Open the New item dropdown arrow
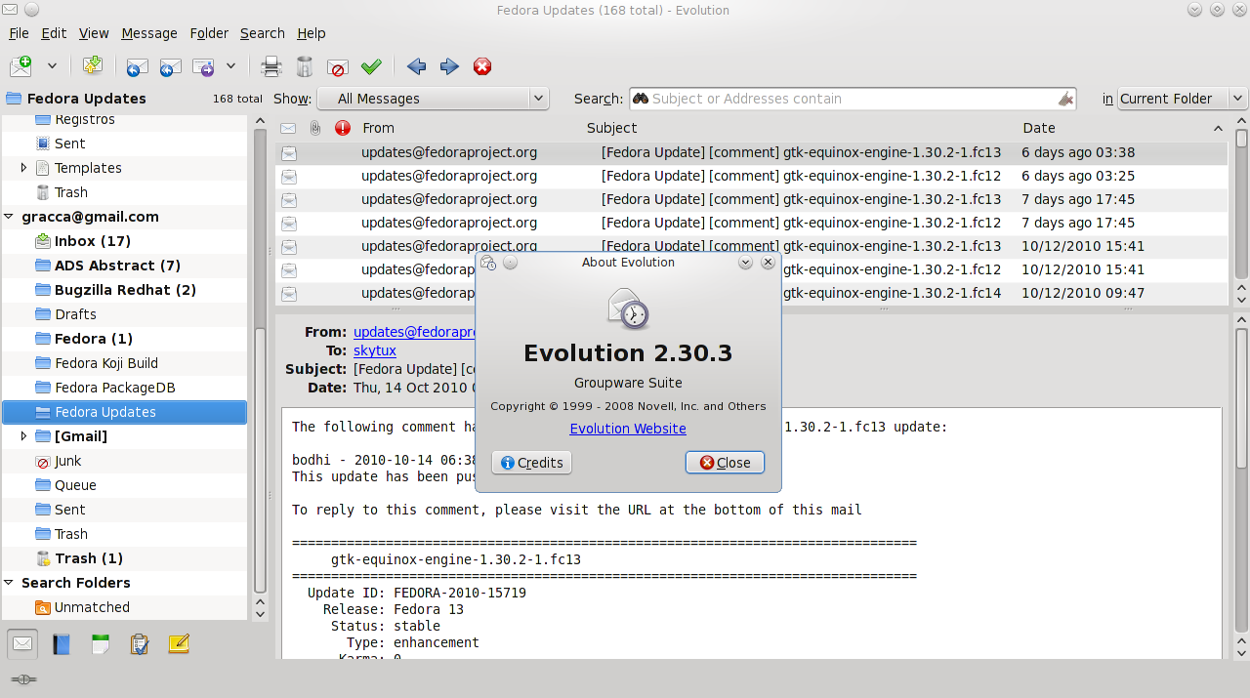 pos(52,66)
